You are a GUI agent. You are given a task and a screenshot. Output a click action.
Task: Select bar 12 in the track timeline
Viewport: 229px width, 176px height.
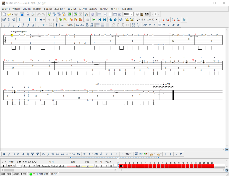[x=166, y=166]
